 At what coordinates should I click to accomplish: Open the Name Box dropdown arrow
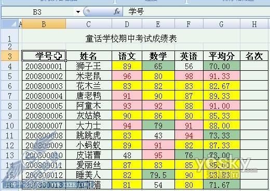[x=78, y=12]
